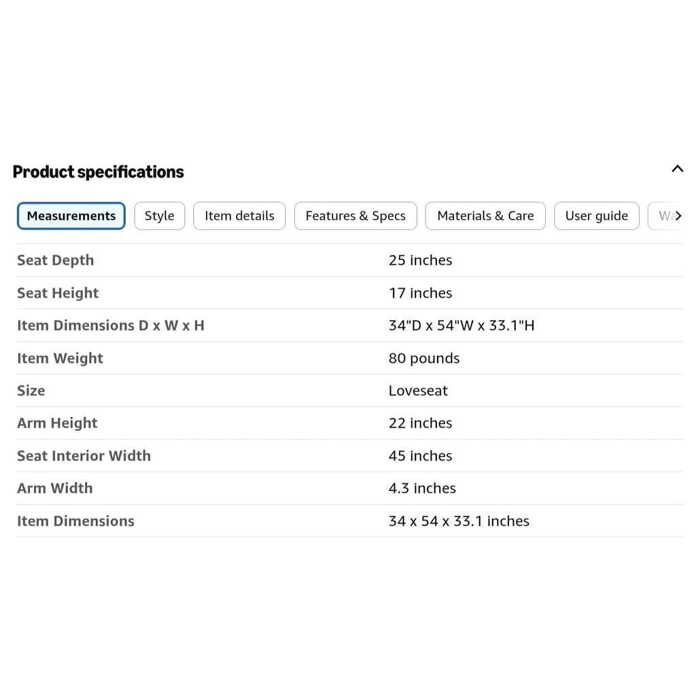Click the Product specifications heading

tap(98, 172)
